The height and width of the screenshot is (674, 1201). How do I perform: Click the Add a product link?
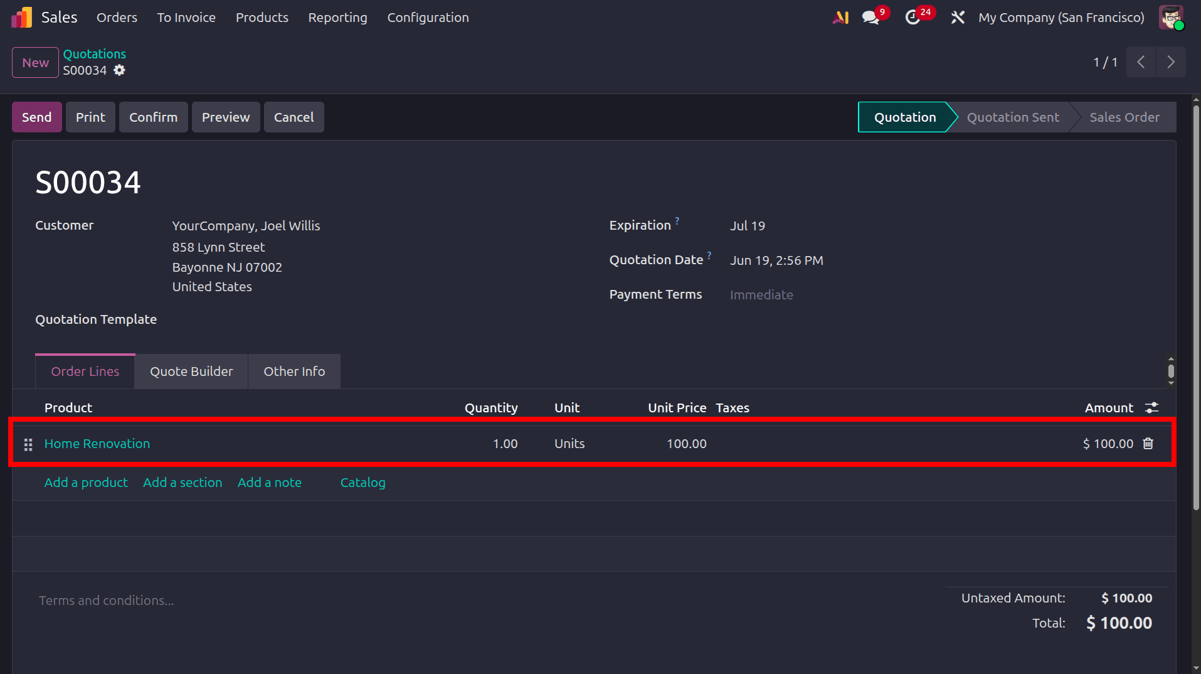(86, 483)
